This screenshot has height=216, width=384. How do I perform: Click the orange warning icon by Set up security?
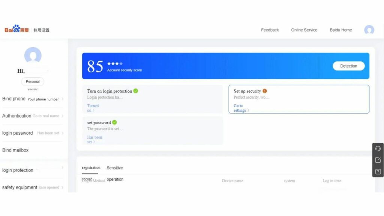coord(265,91)
